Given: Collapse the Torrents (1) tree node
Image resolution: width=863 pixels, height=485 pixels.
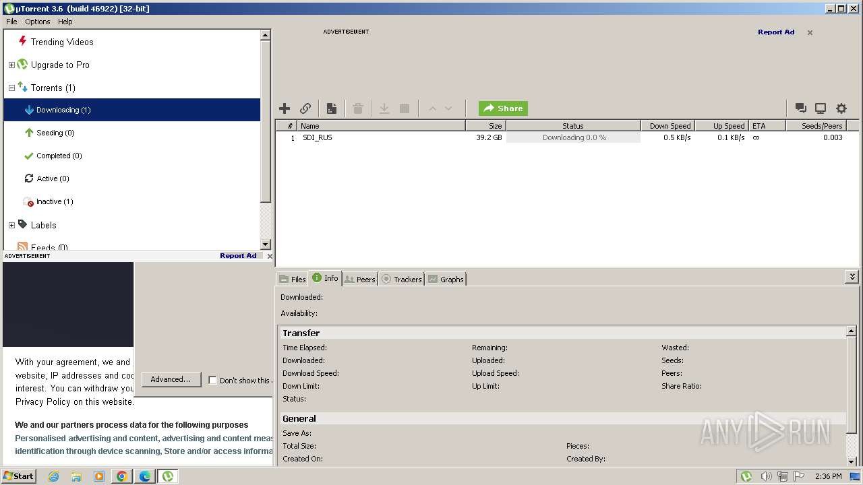Looking at the screenshot, I should click(x=11, y=88).
